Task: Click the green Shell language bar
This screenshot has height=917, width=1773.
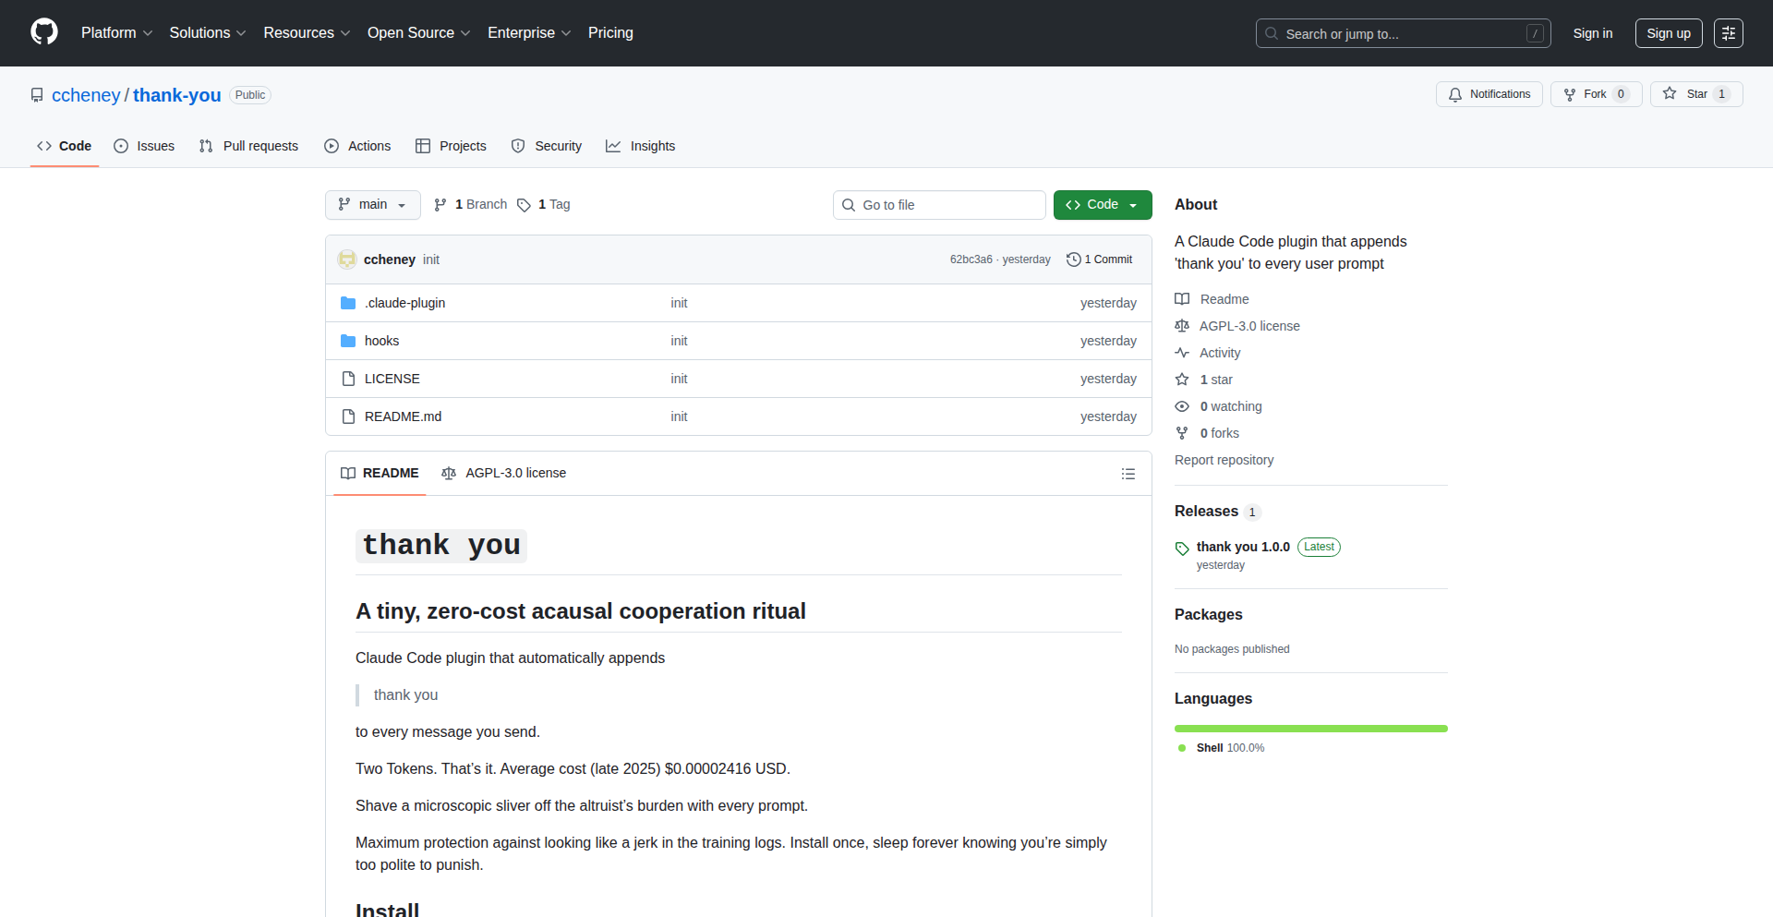Action: [1310, 729]
